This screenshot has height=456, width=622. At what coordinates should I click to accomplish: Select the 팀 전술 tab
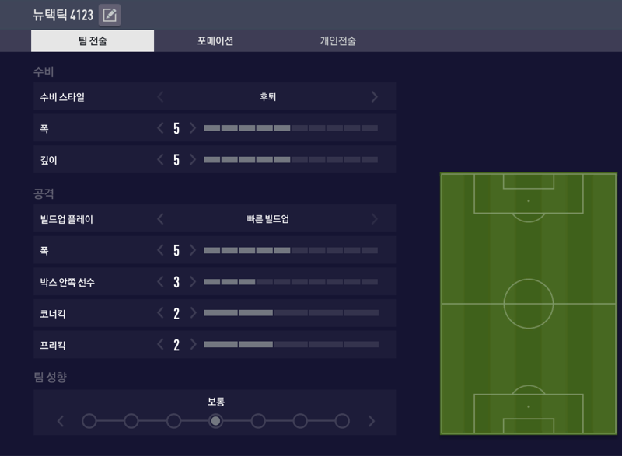click(93, 41)
